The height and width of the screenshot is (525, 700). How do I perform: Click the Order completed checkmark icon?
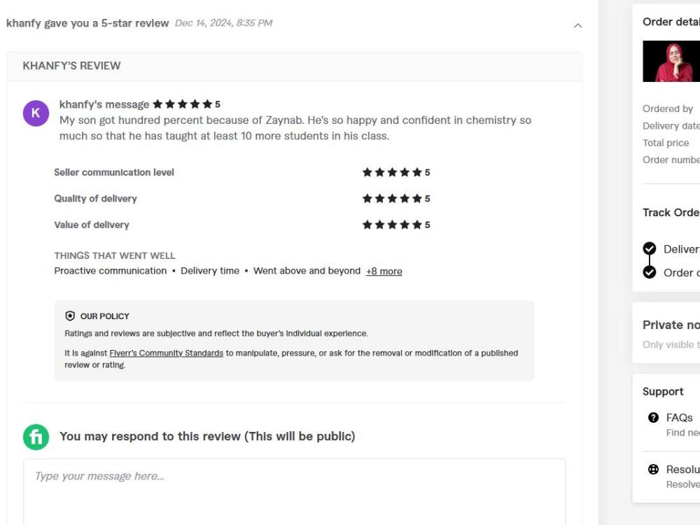pos(650,272)
